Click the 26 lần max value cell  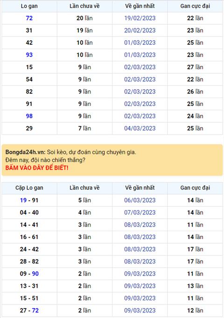(x=195, y=92)
